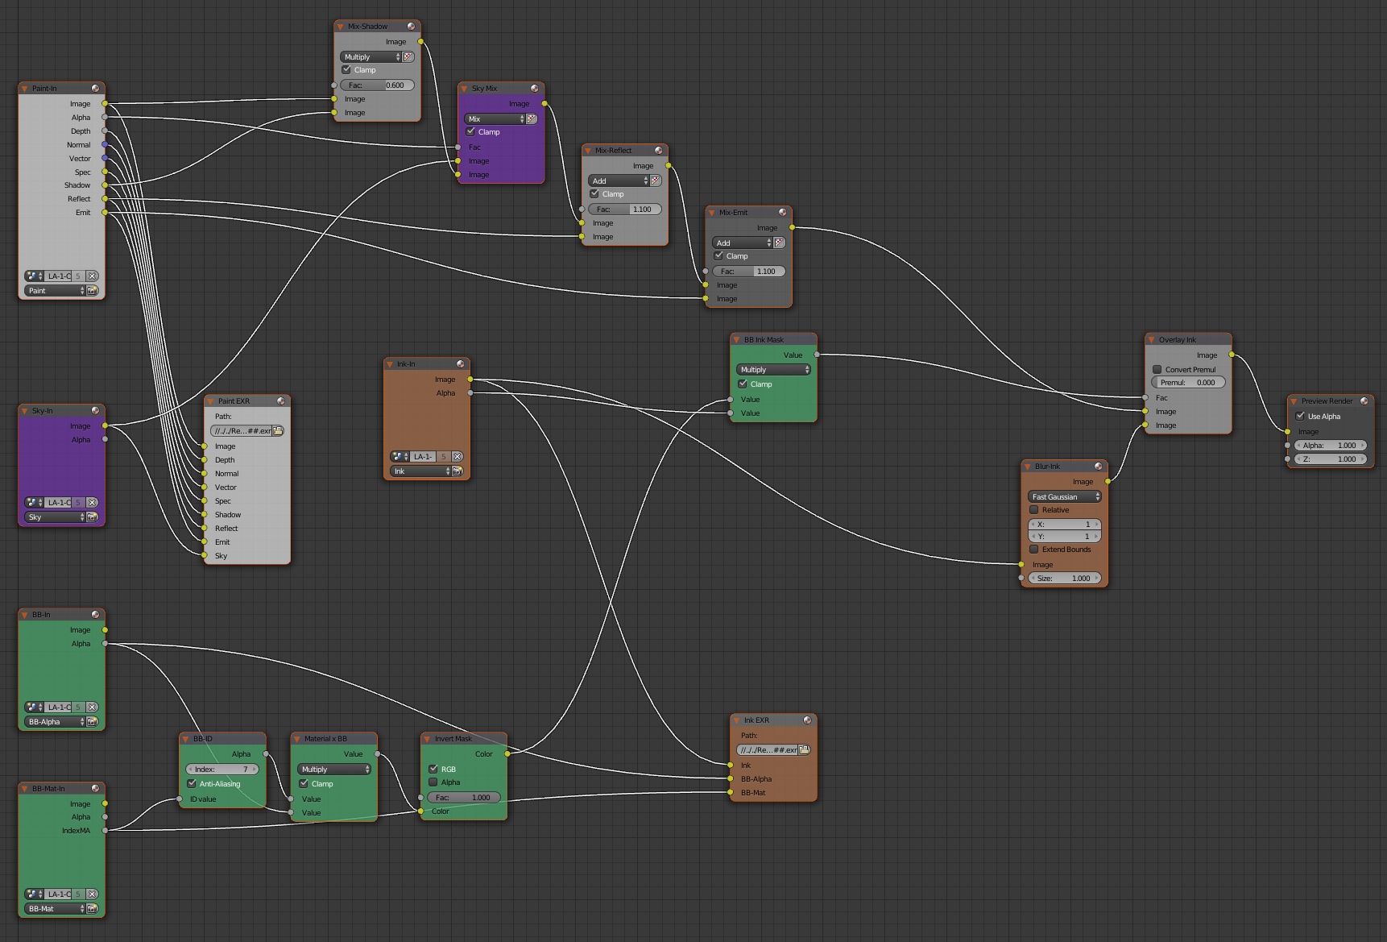Enable Extend Bounds on Blur-Ink node
The image size is (1387, 942).
click(x=1034, y=550)
